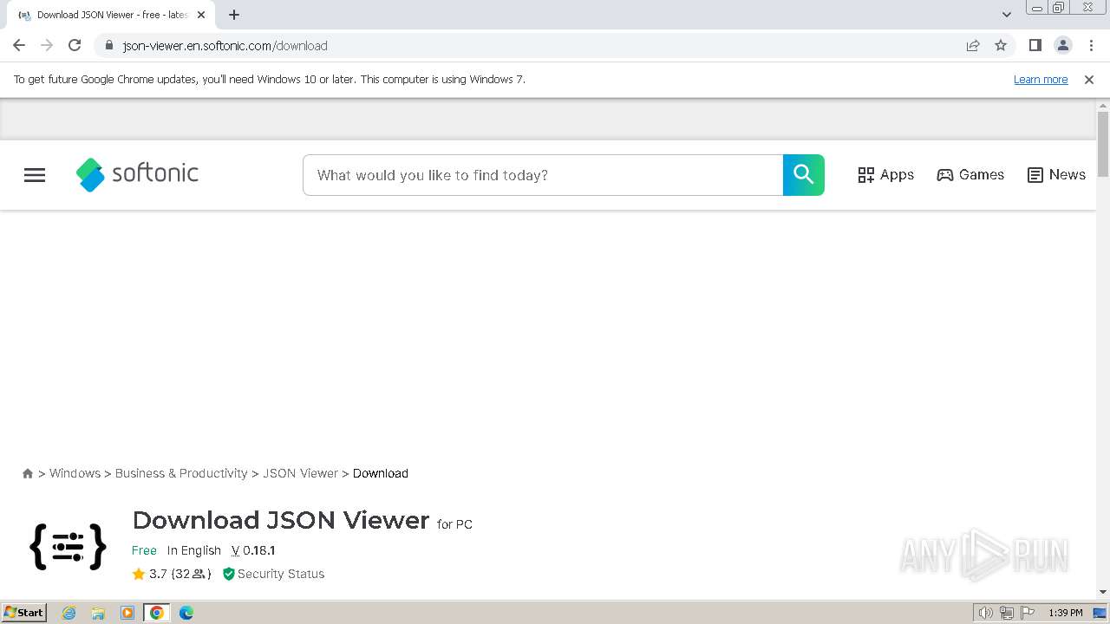Open the Softonic hamburger menu
Screen dimensions: 1110x624
pyautogui.click(x=35, y=175)
